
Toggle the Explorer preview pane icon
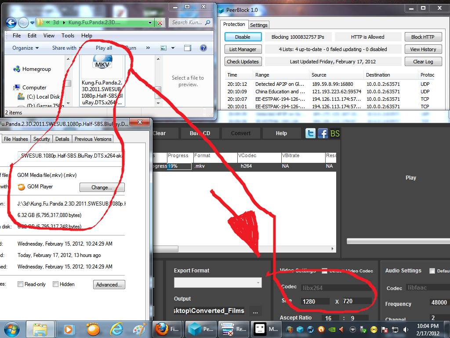[188, 48]
